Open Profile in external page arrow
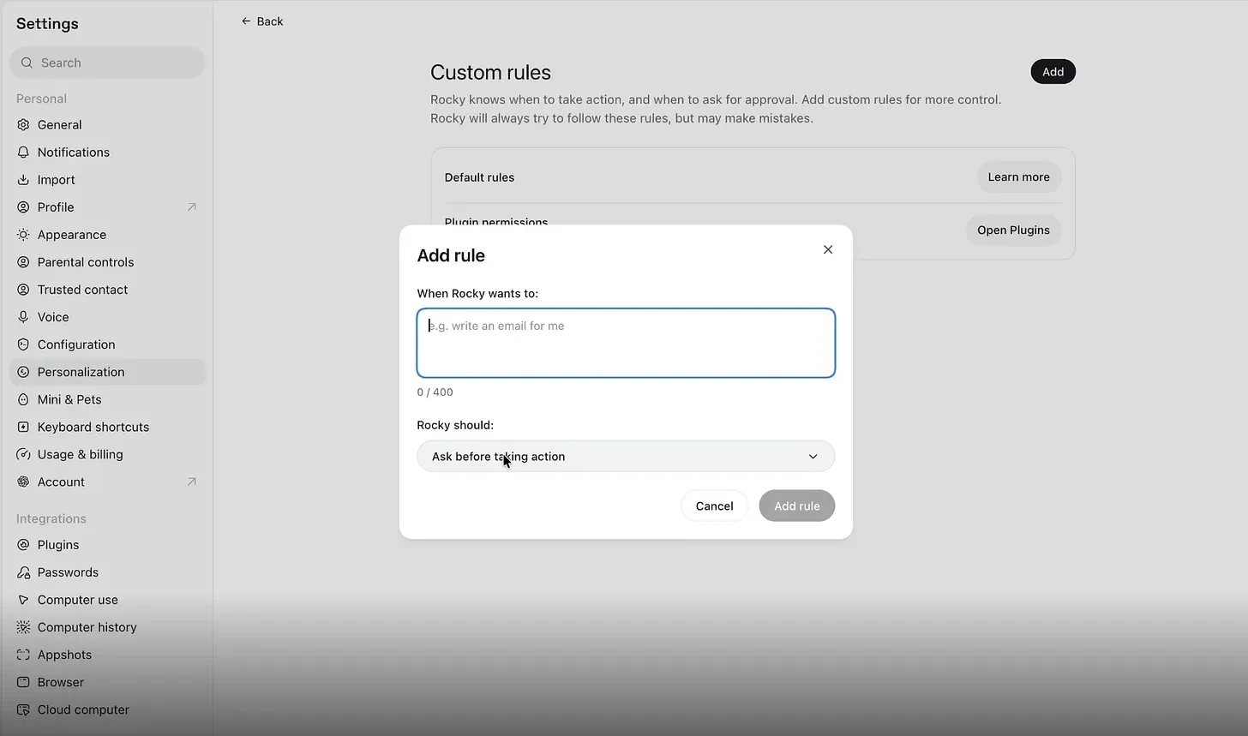 pyautogui.click(x=192, y=207)
